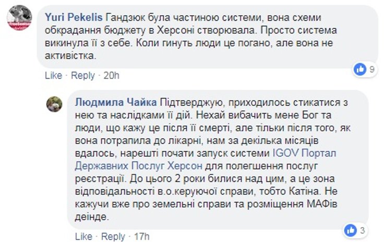Like Людмила Чайка's reply

83,237
